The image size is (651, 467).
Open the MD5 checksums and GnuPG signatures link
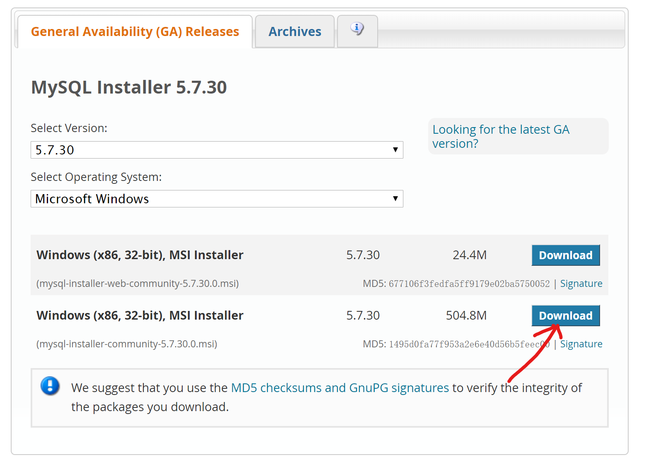340,388
